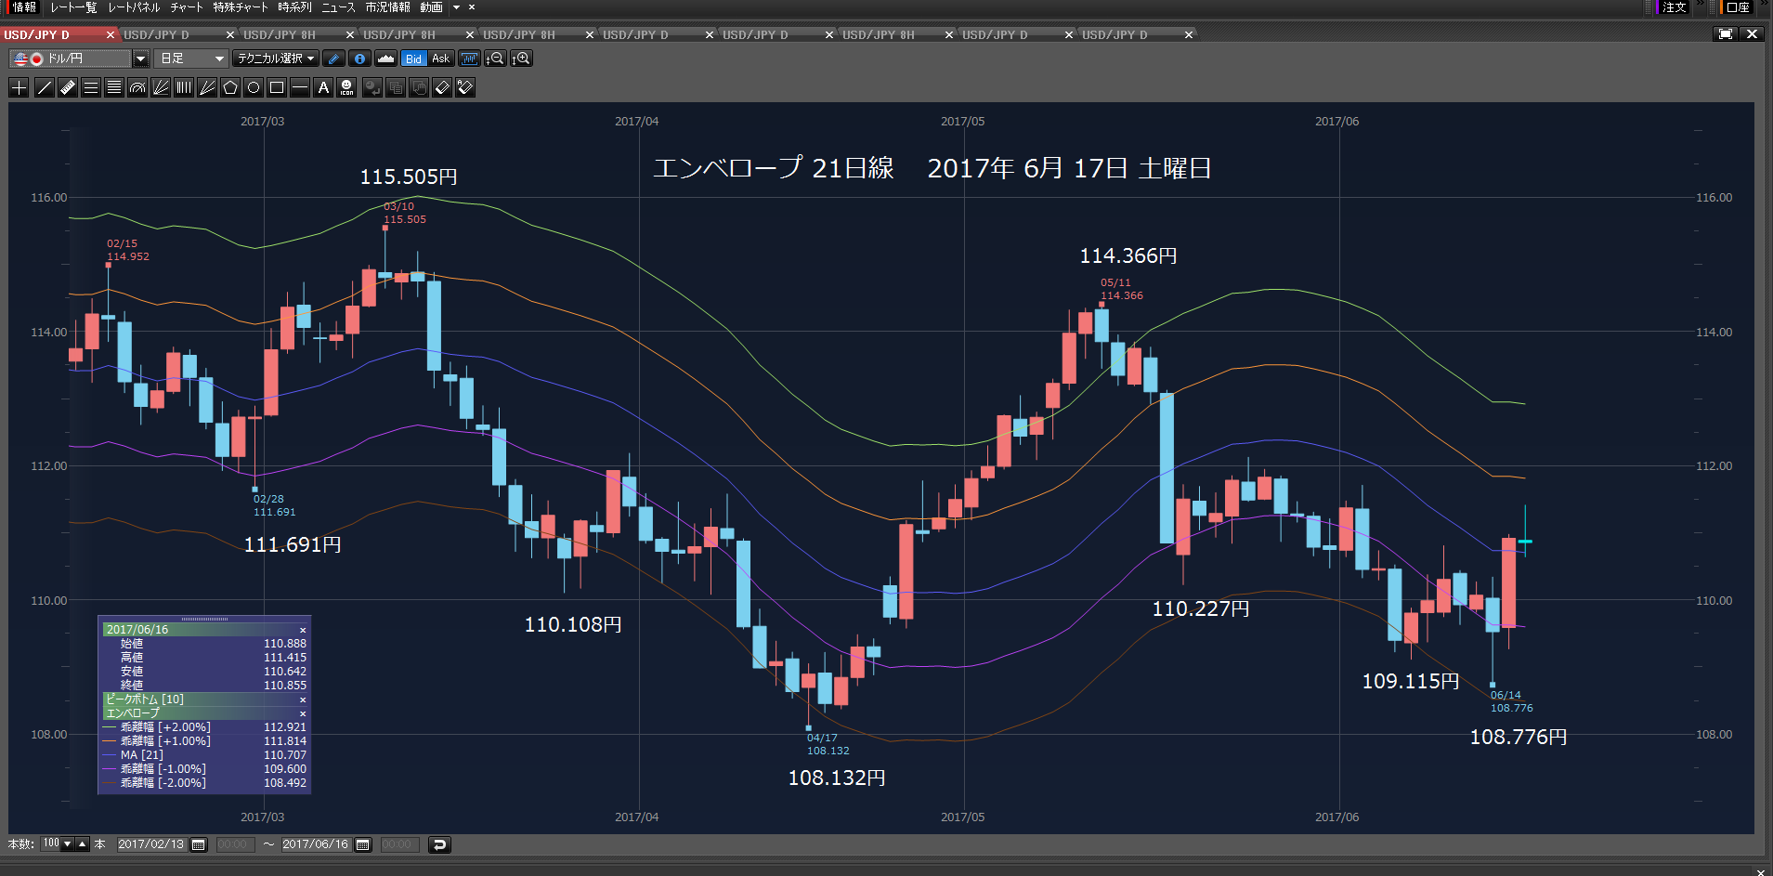Click the green +2.00% line color swatch
The height and width of the screenshot is (876, 1773).
pyautogui.click(x=110, y=727)
